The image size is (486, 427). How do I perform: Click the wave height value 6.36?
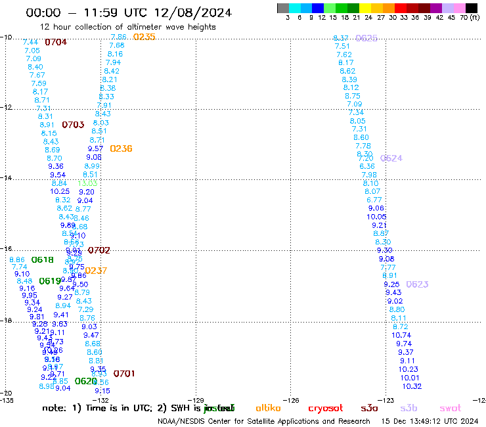click(367, 166)
